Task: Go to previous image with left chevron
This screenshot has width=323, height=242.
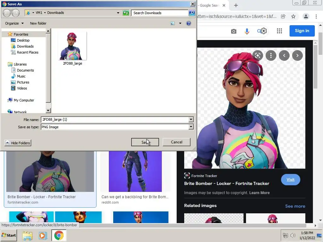Action: point(284,55)
